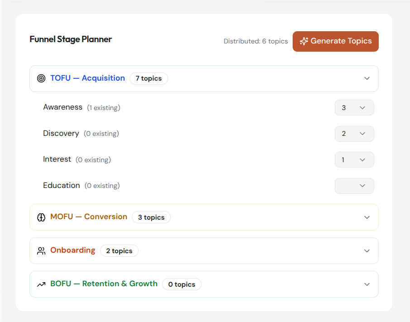Select the BOFU — Retention & Growth heading
The width and height of the screenshot is (410, 322).
pos(104,284)
